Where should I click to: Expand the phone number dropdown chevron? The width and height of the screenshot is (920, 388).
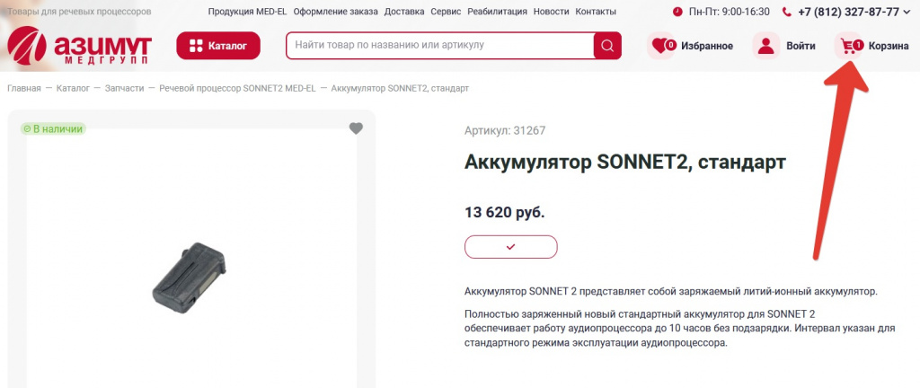[907, 12]
